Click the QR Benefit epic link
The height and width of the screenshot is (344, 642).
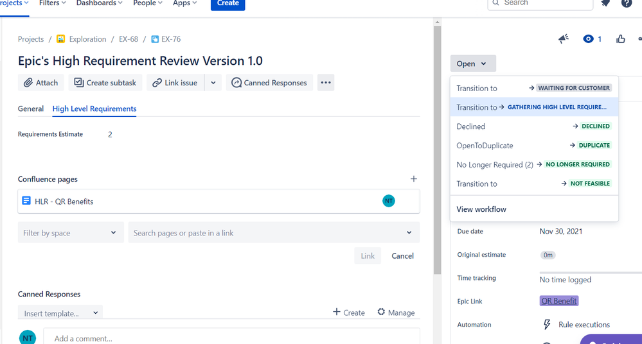559,301
